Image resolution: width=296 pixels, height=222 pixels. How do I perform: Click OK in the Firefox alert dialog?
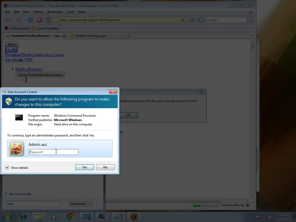click(x=128, y=115)
